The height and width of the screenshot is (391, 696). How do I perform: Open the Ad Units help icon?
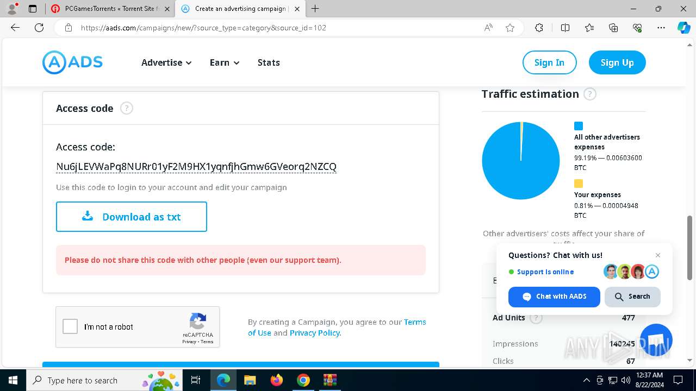536,318
